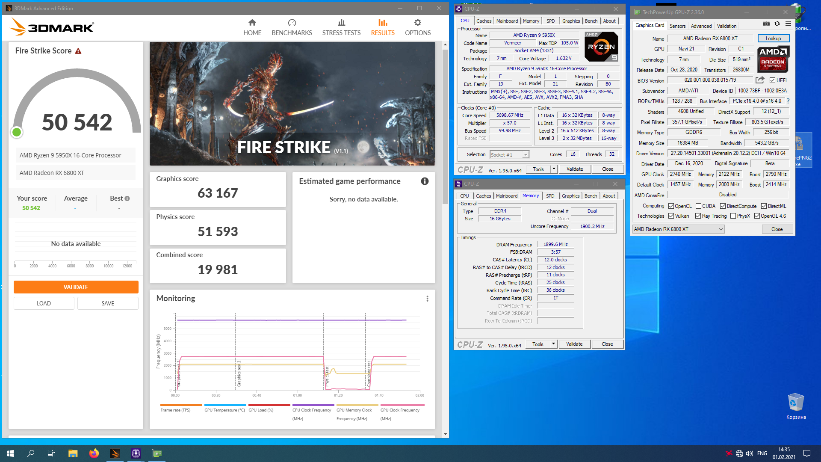Toggle the UEFI checkbox in GPU-Z
Image resolution: width=821 pixels, height=462 pixels.
coord(772,80)
